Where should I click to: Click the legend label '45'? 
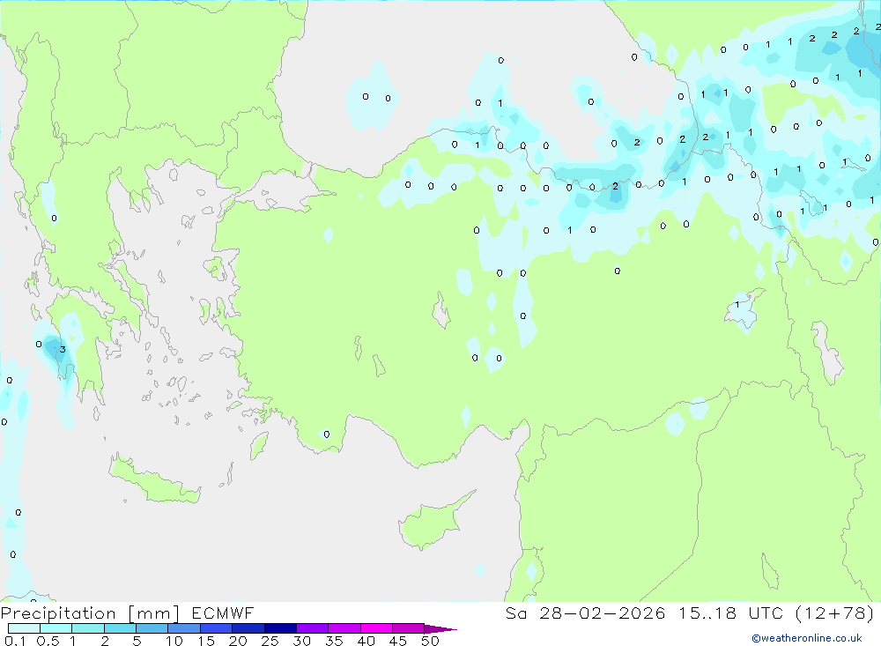(x=398, y=641)
